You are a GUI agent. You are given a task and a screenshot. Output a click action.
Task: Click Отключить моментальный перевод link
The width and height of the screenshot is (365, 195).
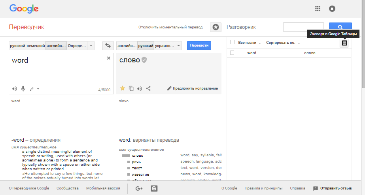click(x=170, y=27)
